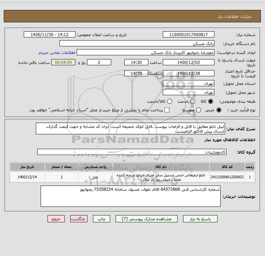The image size is (265, 256).
Task: Click the بازگشت back button
Action: tap(79, 219)
